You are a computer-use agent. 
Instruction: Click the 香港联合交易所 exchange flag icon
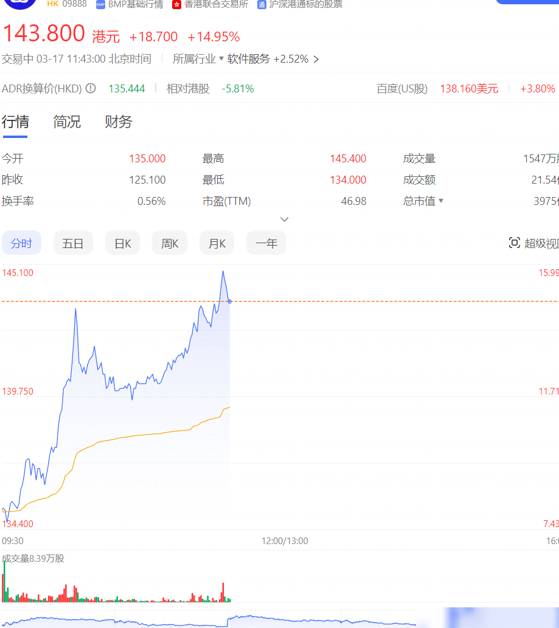coord(176,5)
